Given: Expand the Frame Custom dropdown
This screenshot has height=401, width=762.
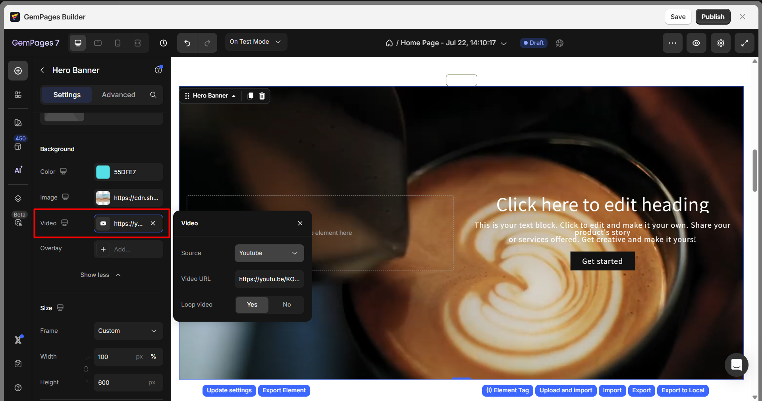Looking at the screenshot, I should tap(128, 331).
